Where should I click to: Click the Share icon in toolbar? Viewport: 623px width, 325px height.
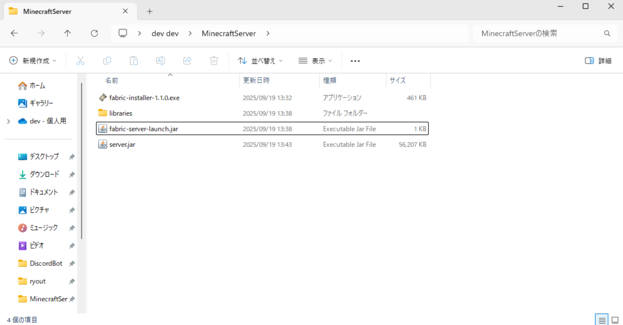pyautogui.click(x=187, y=61)
